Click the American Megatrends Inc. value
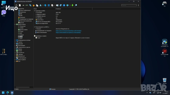 pos(63,29)
